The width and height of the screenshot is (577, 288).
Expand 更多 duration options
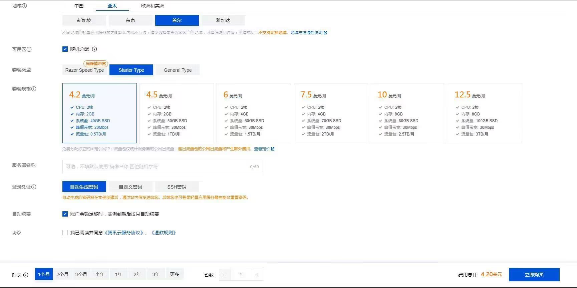point(175,274)
